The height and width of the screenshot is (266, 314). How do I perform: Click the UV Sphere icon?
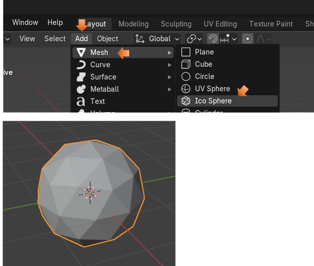pos(186,89)
